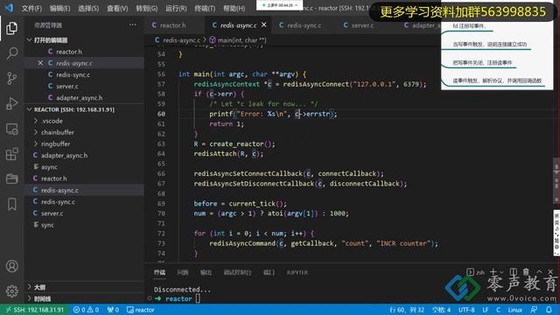Click the main(int, char **) breadcrumb

[238, 40]
